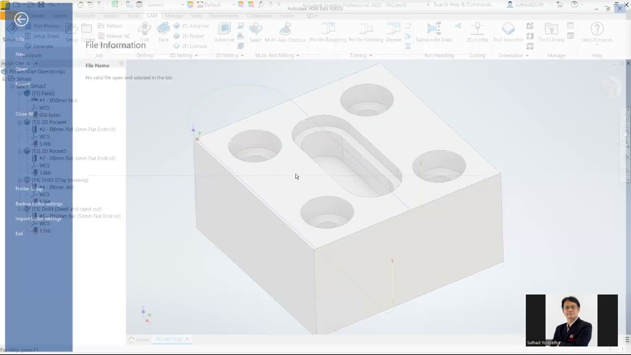Select the Swarf milling tool
Screen dimensions: 631x355
[255, 33]
